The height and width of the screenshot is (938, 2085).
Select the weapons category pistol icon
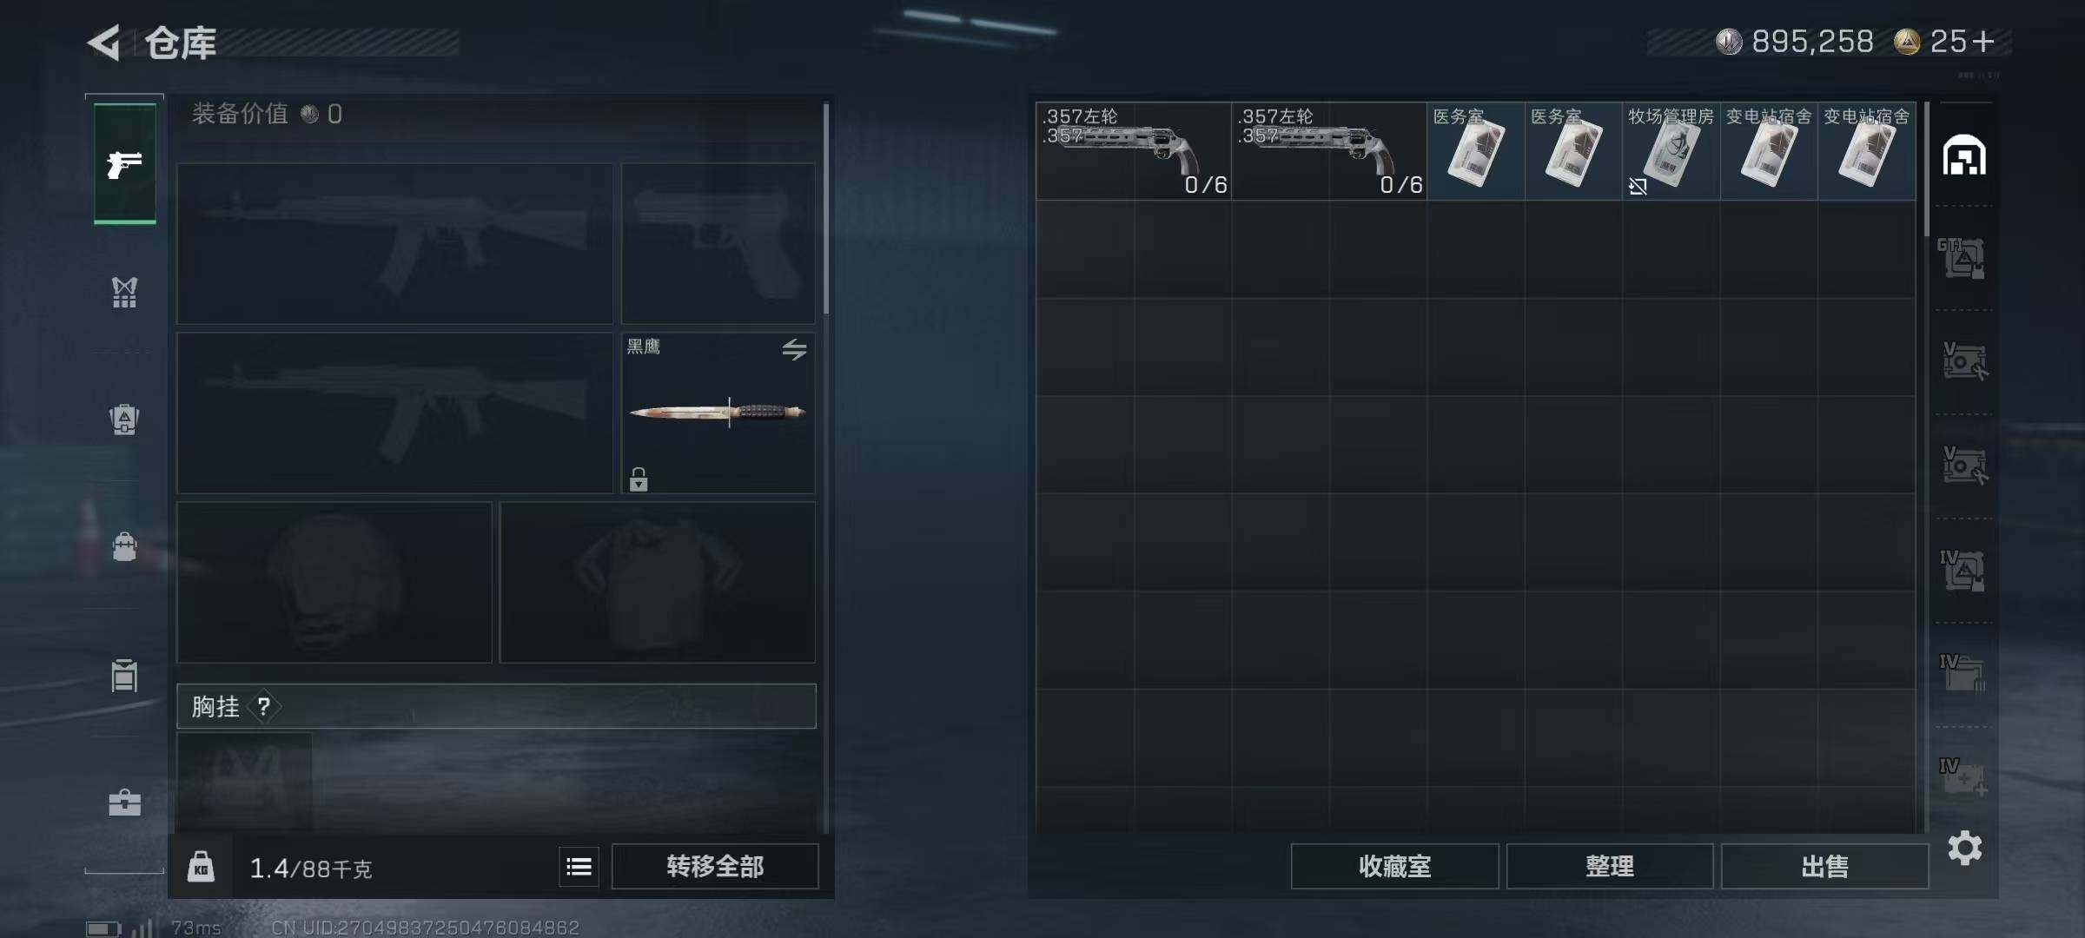click(x=124, y=163)
